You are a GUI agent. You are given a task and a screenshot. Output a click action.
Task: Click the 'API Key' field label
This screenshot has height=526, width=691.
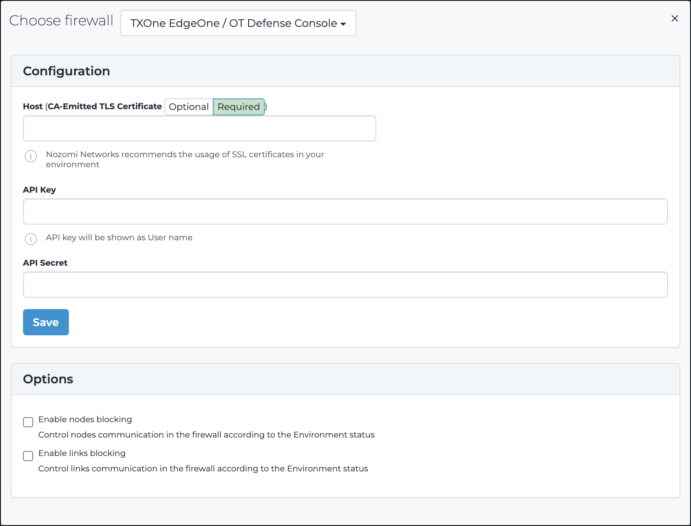40,190
